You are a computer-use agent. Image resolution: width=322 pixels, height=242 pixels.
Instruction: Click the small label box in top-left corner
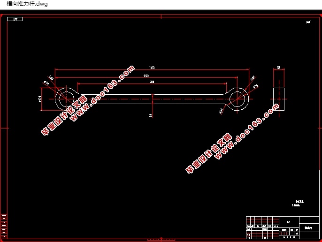click(x=15, y=19)
